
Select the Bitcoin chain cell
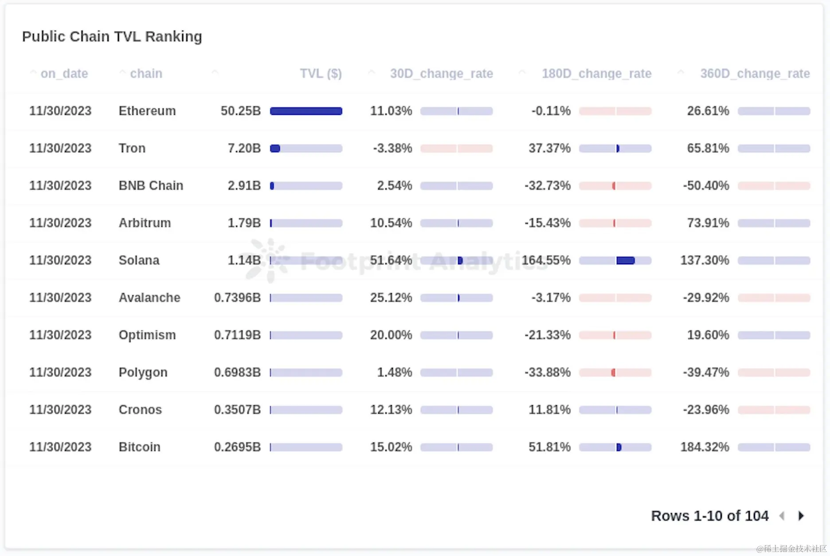click(139, 447)
